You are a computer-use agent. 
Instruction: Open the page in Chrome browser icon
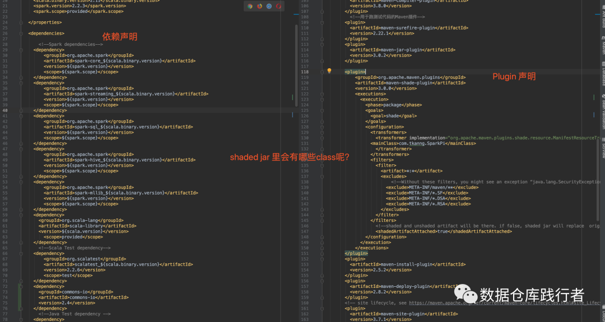click(250, 6)
